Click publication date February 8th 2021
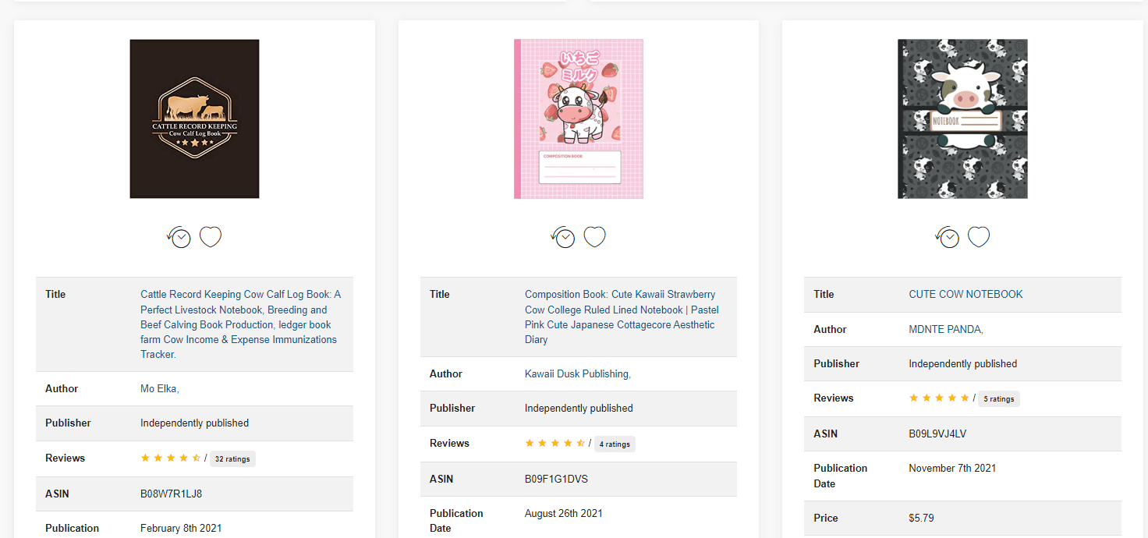This screenshot has width=1148, height=538. coord(181,528)
